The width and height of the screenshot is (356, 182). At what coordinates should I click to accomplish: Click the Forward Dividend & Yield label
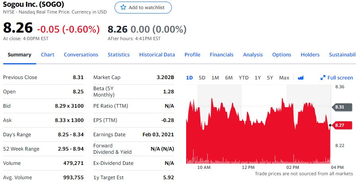click(x=113, y=149)
